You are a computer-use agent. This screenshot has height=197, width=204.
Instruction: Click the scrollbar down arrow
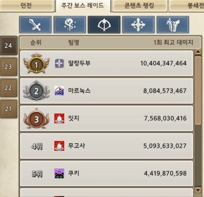pyautogui.click(x=198, y=190)
